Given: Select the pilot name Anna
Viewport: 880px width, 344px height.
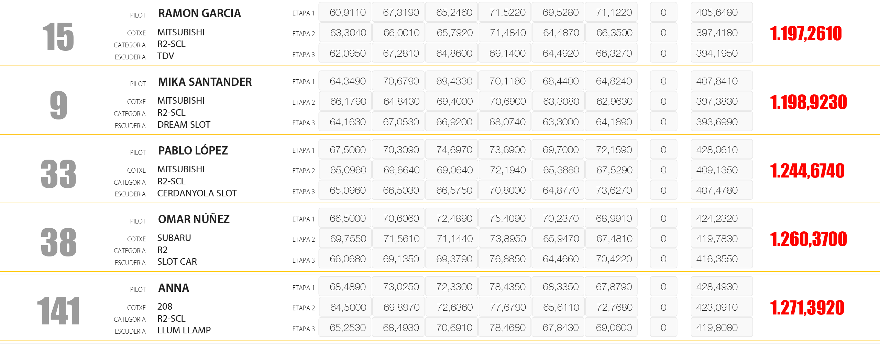Looking at the screenshot, I should 174,288.
